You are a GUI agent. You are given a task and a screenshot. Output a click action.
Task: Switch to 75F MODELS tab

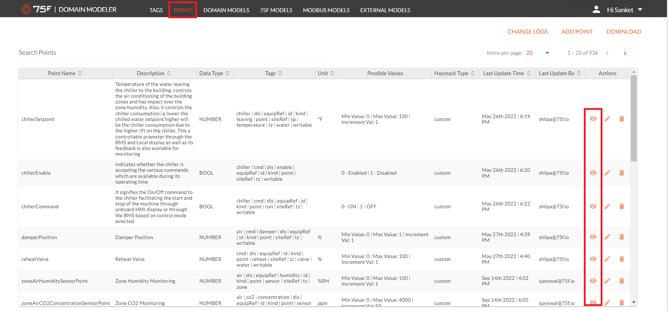276,10
